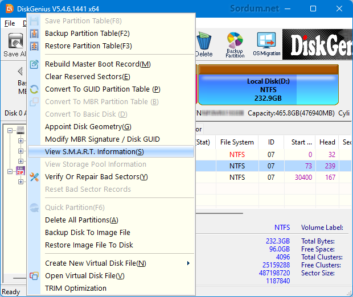The image size is (353, 297).
Task: Open View S.M.A.R.T. Information
Action: 111,152
